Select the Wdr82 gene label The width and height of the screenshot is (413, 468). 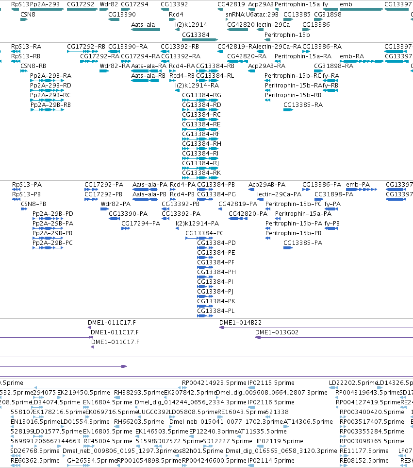click(109, 4)
